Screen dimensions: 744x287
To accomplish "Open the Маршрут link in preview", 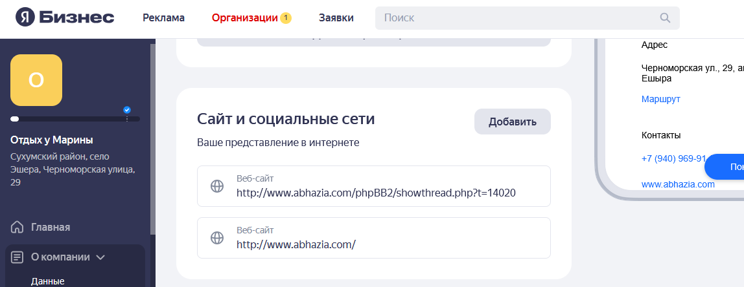I will coord(660,99).
